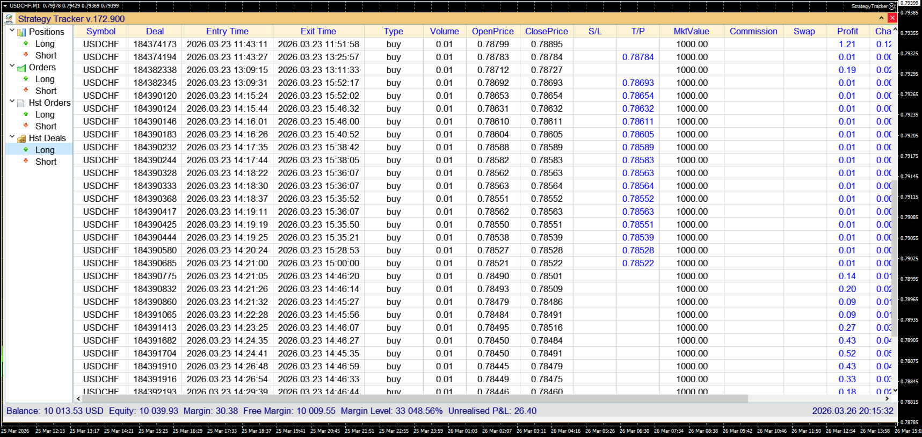This screenshot has height=437, width=922.
Task: Select Positions in the tree
Action: coord(47,32)
